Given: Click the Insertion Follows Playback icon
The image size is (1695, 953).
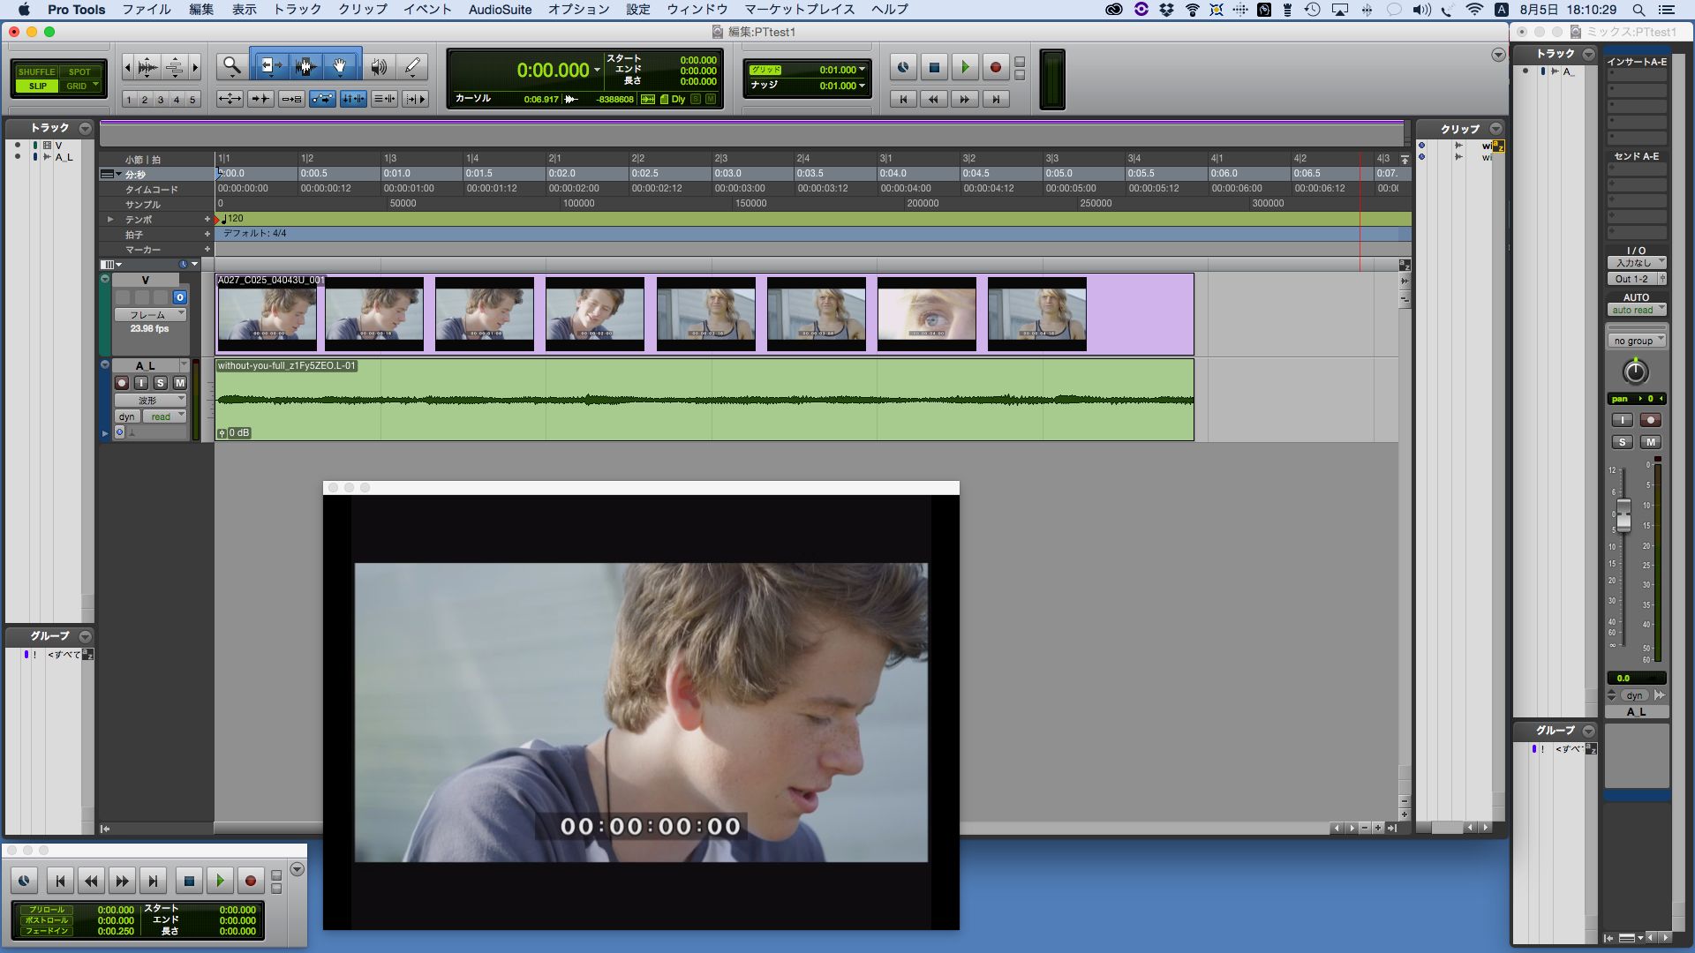Looking at the screenshot, I should tap(416, 99).
